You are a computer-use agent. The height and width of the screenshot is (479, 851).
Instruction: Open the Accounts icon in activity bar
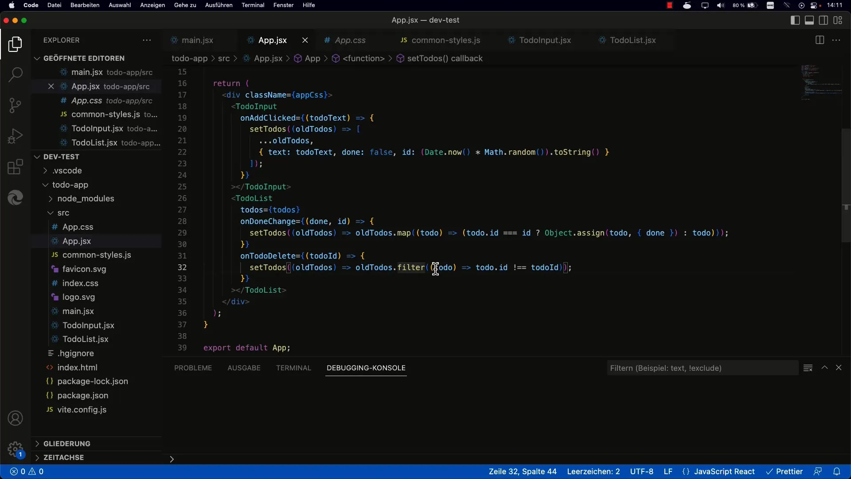click(15, 418)
